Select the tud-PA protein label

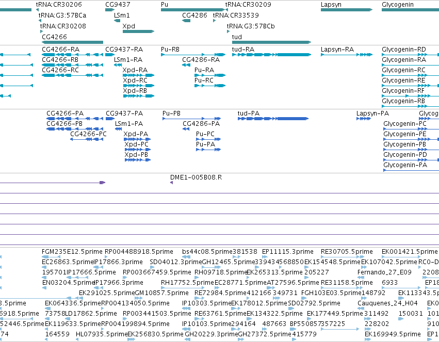[248, 113]
